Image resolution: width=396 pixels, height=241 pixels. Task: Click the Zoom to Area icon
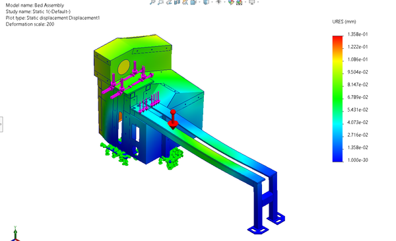point(160,2)
